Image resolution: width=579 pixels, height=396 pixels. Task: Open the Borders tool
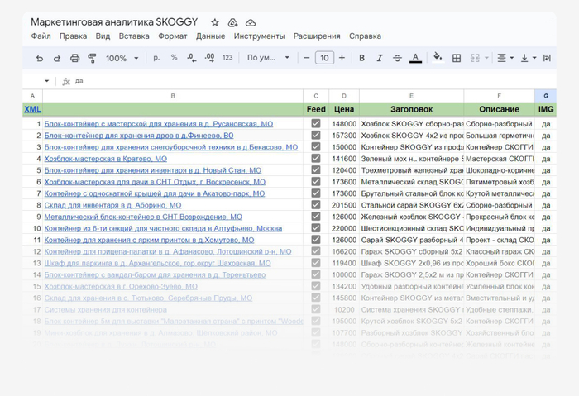tap(457, 59)
